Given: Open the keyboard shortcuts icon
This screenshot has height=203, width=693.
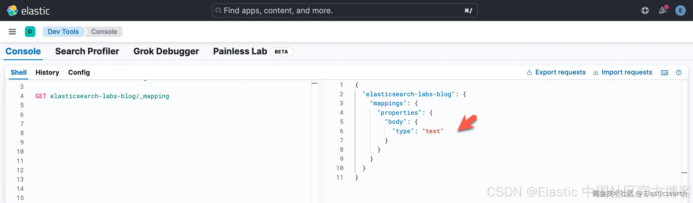Looking at the screenshot, I should click(x=665, y=73).
